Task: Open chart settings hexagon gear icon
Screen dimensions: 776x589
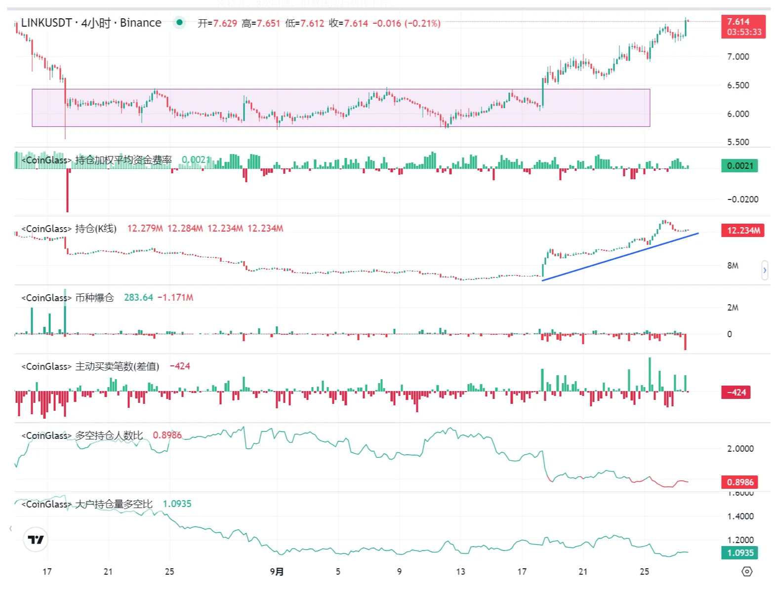Action: click(x=747, y=571)
